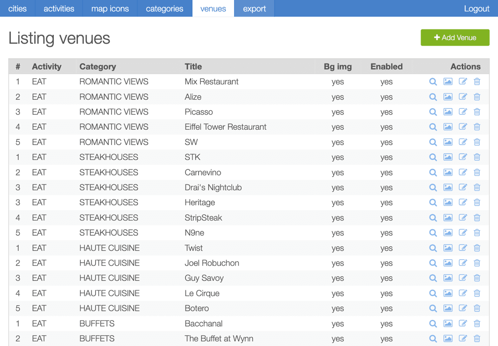Edit the Carnevino venue
Image resolution: width=498 pixels, height=346 pixels.
tap(463, 172)
